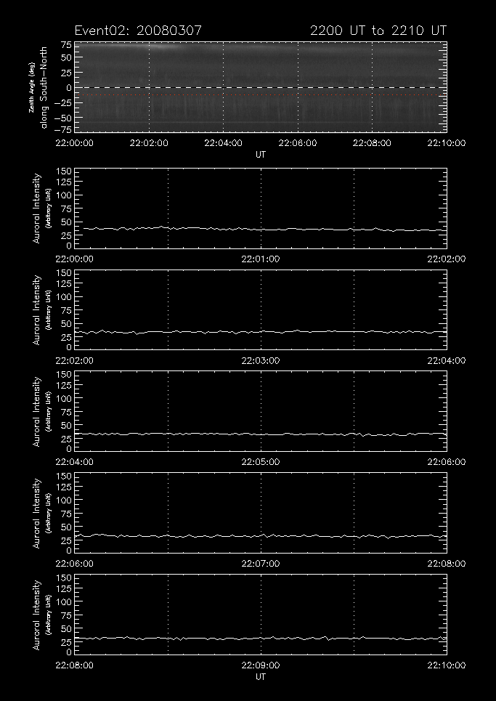This screenshot has width=496, height=701.
Task: Select "Auroral Intensity" label of the 22:00–22:02 panel
Action: (x=36, y=208)
